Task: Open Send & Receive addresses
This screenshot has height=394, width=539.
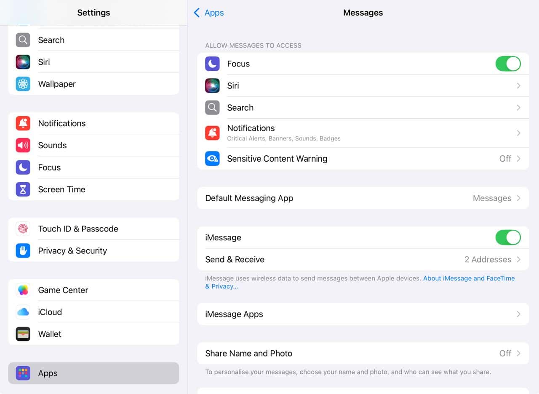Action: (363, 259)
